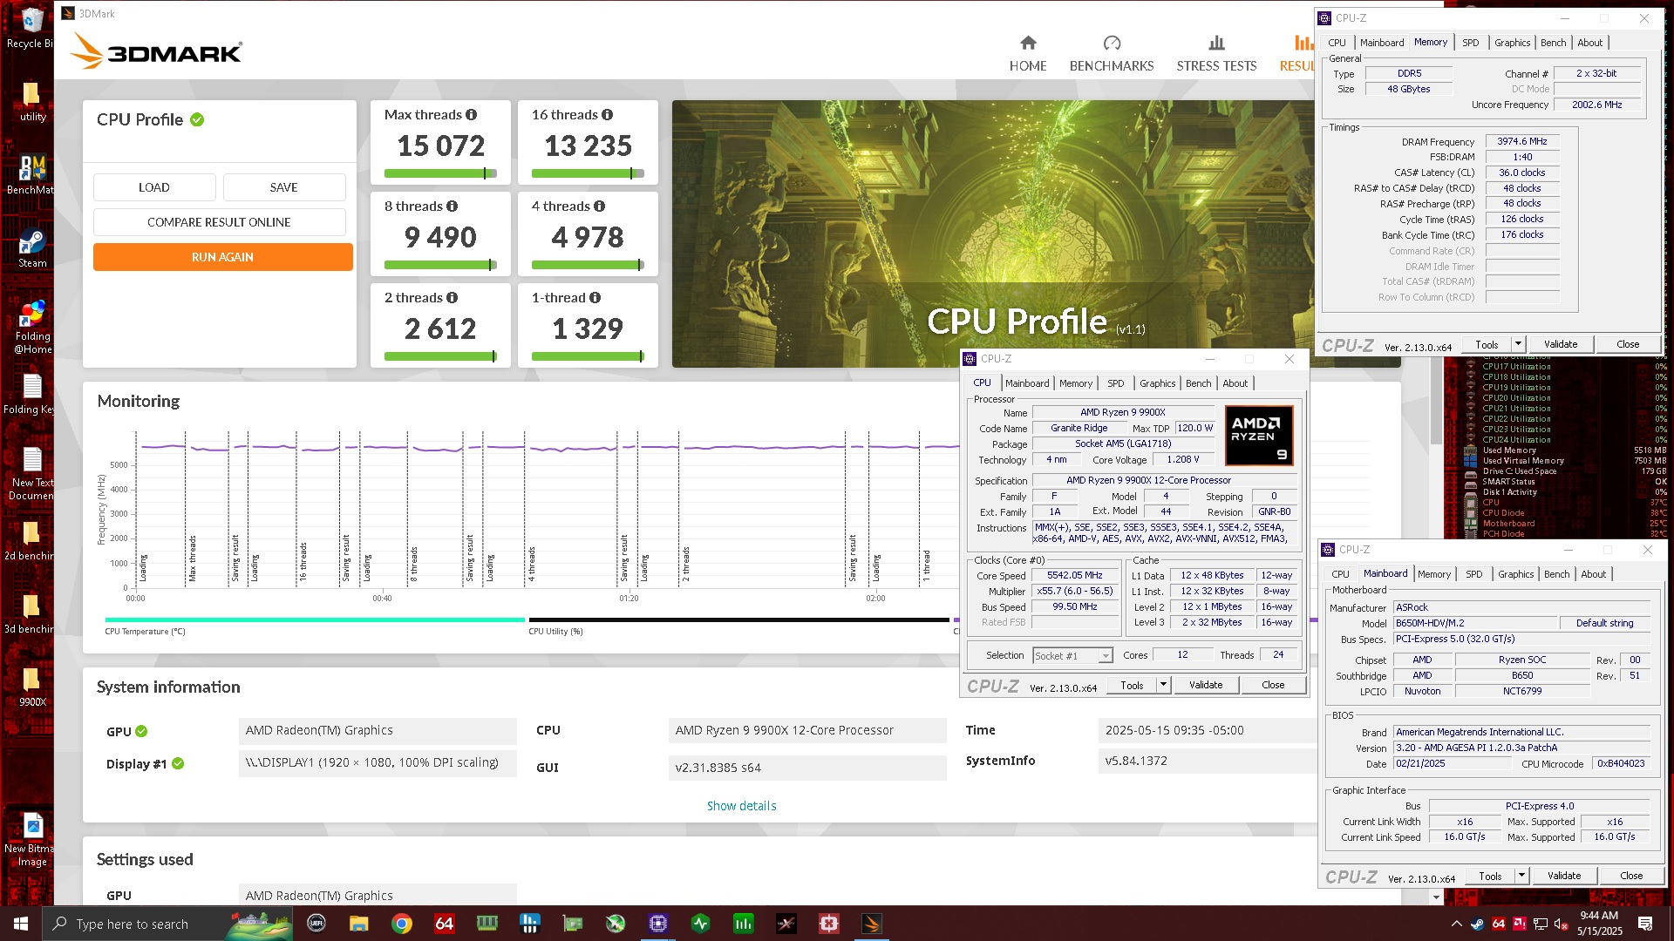
Task: Open the AIDA64 icon in the taskbar
Action: pyautogui.click(x=445, y=924)
